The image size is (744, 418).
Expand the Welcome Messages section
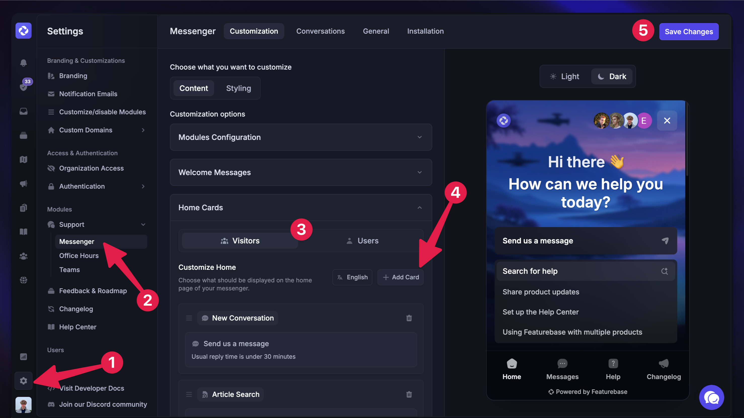(x=301, y=173)
